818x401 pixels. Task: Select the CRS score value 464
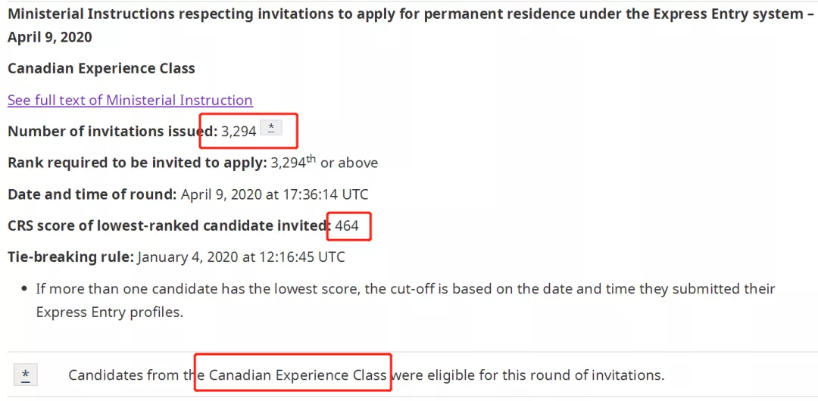[347, 225]
